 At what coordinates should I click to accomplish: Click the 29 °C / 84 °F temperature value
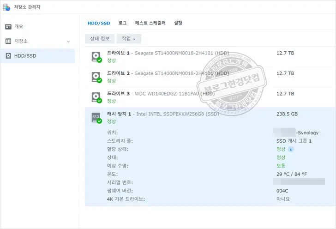click(x=292, y=174)
